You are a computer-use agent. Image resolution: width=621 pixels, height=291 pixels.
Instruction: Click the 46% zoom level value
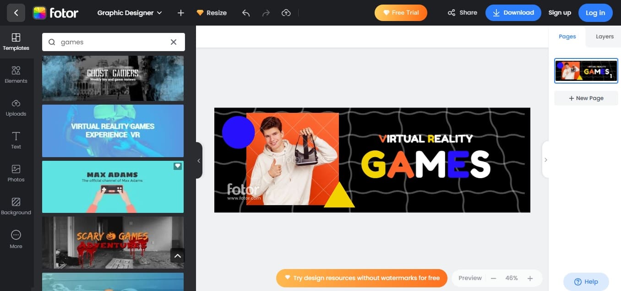click(x=512, y=278)
